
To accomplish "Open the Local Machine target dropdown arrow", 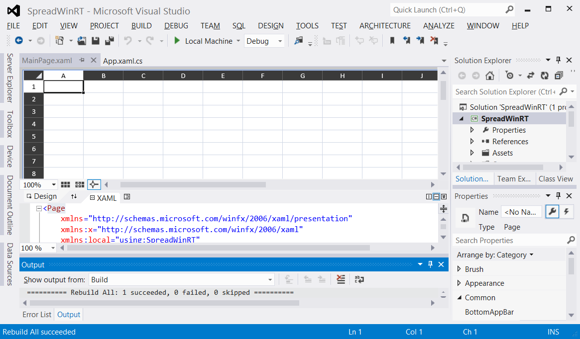I will [x=238, y=41].
